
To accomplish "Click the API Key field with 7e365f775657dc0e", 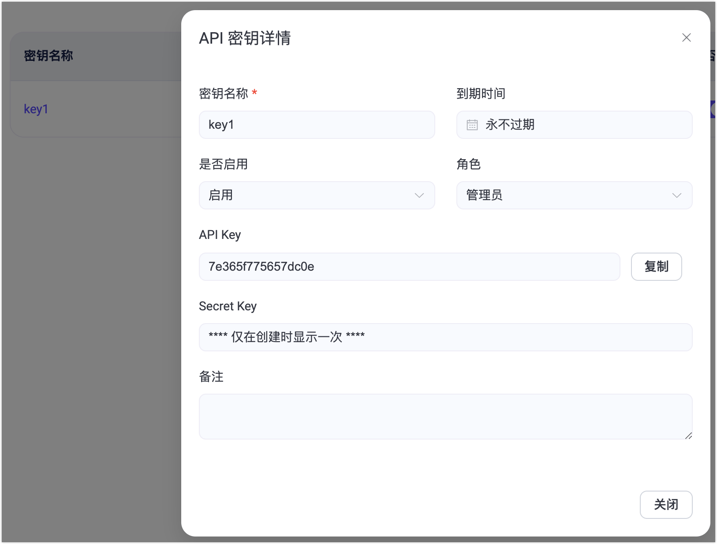I will point(409,267).
